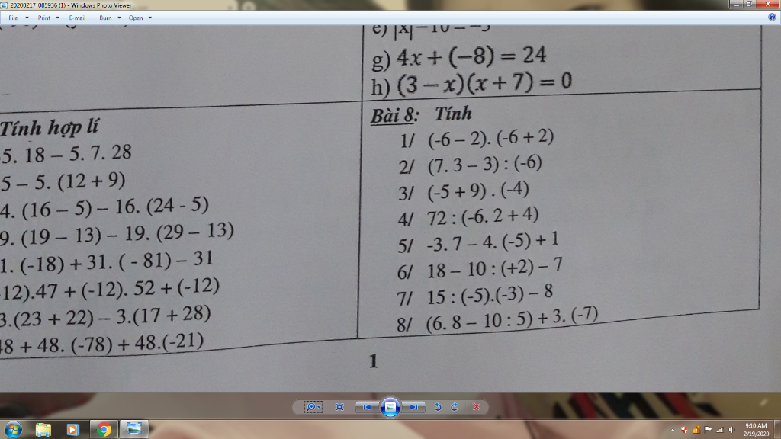The height and width of the screenshot is (439, 781).
Task: Open the volume speaker tray icon
Action: point(731,430)
